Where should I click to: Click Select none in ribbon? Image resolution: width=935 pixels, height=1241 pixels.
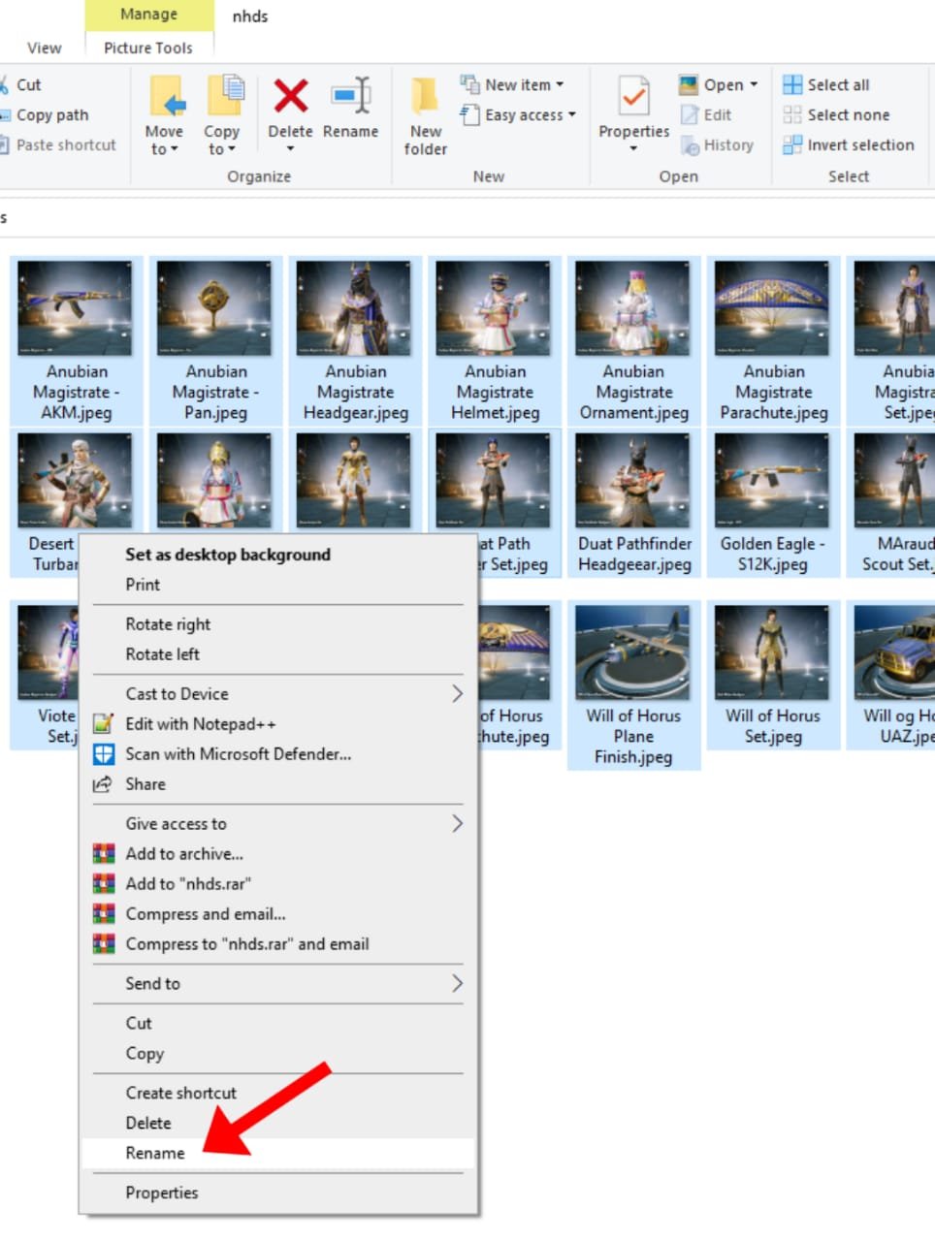point(836,115)
